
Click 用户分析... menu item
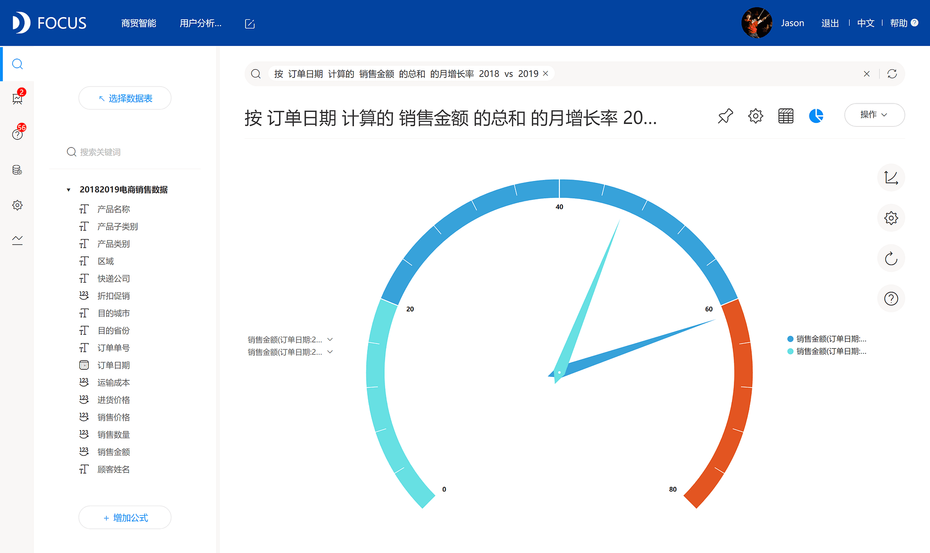[201, 23]
